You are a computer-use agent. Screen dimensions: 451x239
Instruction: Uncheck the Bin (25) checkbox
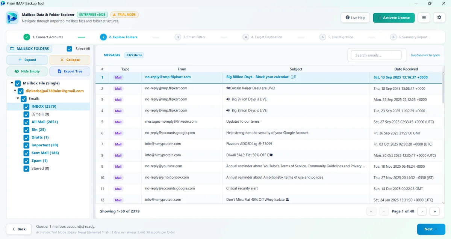[26, 130]
